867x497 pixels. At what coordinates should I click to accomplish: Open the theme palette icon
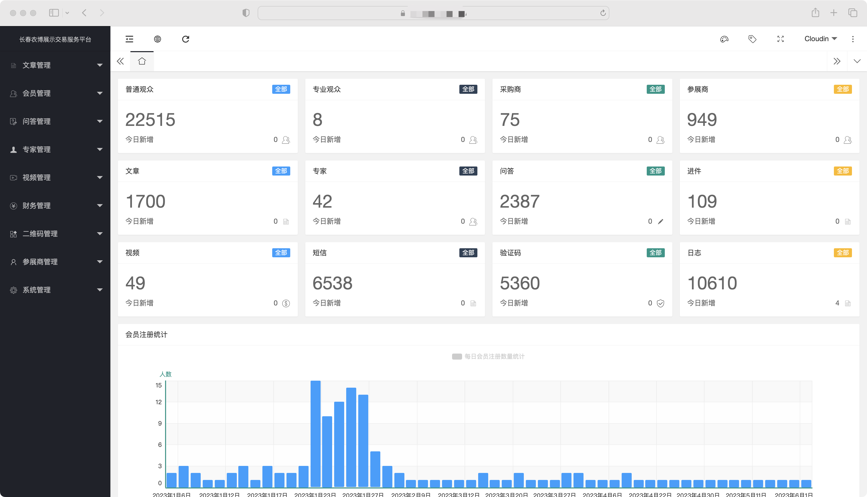[724, 39]
